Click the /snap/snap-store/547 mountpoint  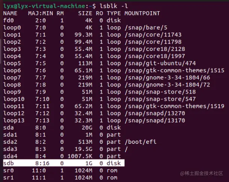tap(160, 99)
